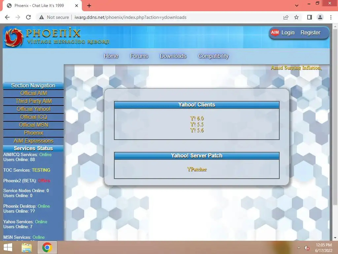The width and height of the screenshot is (338, 254).
Task: Click AIM/ICQ Services Online status
Action: pyautogui.click(x=45, y=155)
